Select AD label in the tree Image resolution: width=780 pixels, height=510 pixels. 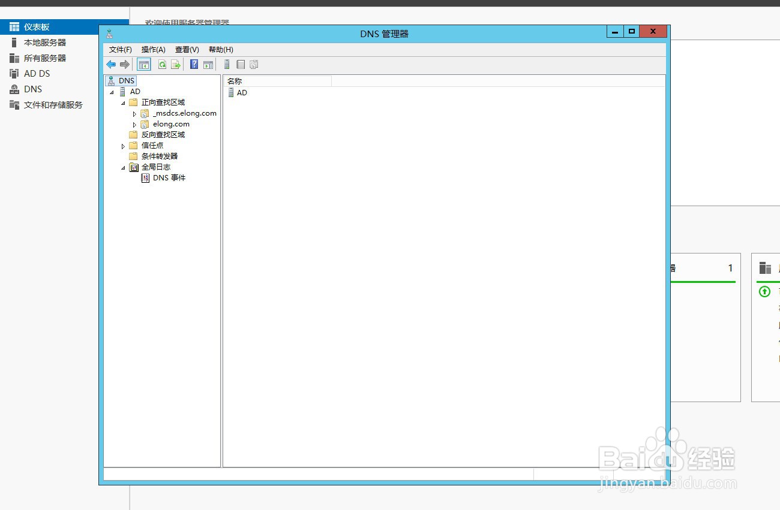pos(135,92)
